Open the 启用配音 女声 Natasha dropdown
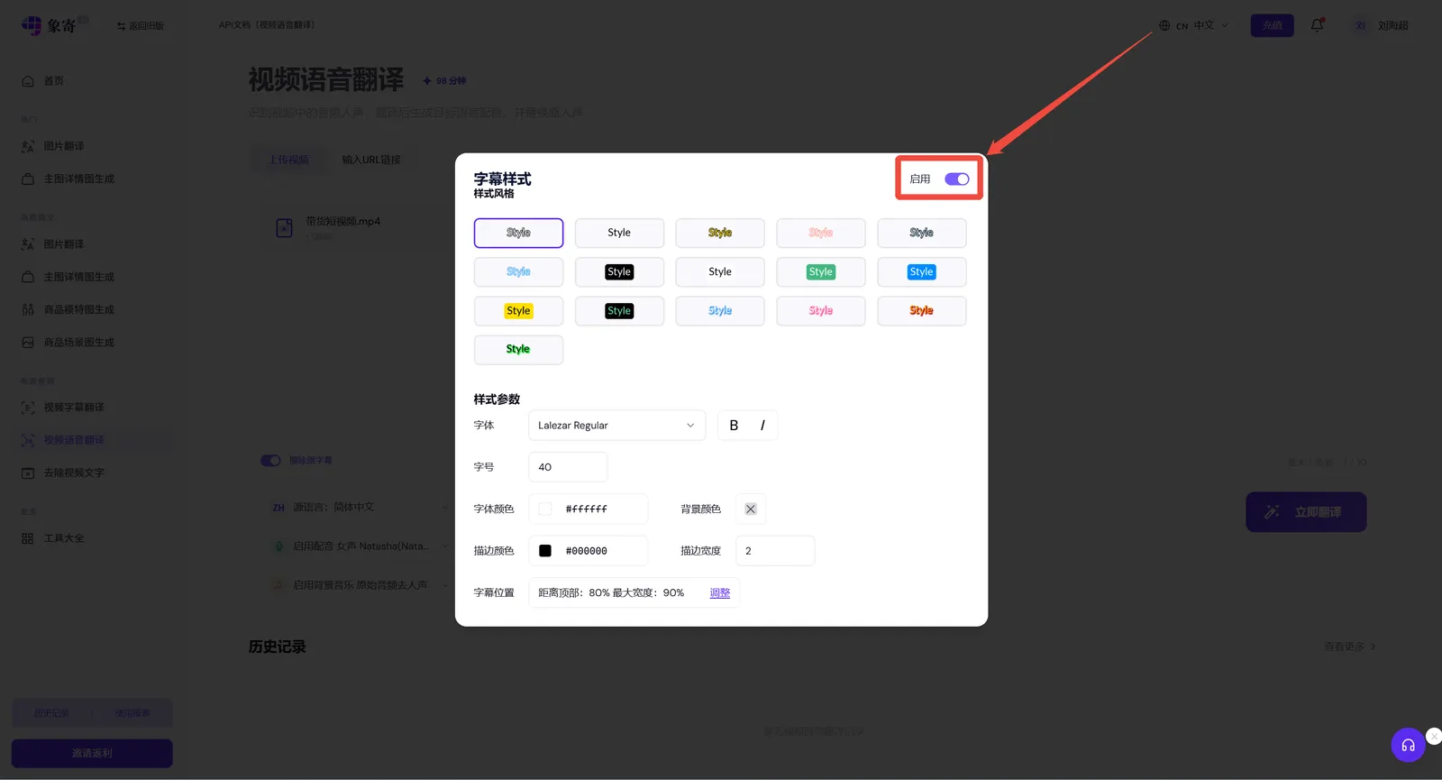 [x=360, y=546]
